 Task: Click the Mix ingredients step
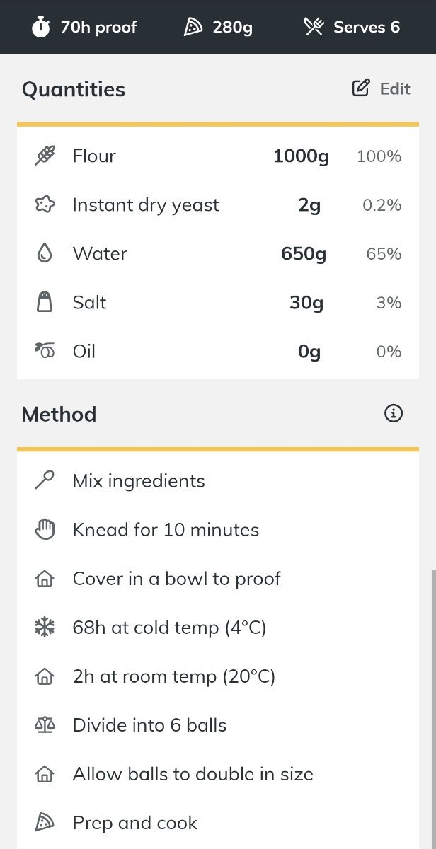pos(218,481)
